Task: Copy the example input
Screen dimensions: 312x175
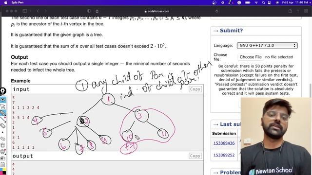Action: 195,89
